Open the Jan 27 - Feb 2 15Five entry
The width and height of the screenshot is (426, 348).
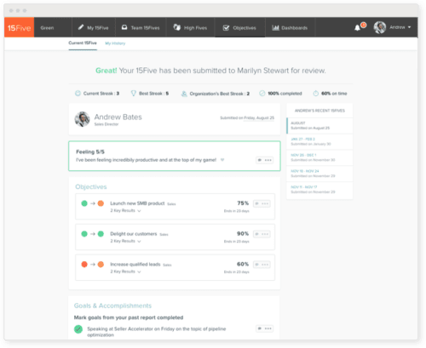319,141
